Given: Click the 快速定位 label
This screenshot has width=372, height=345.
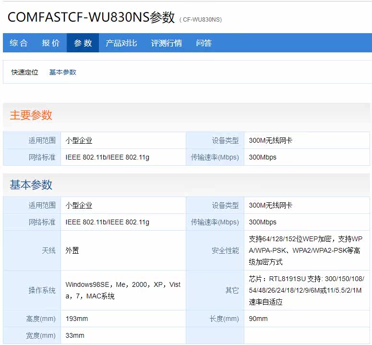Looking at the screenshot, I should click(25, 72).
